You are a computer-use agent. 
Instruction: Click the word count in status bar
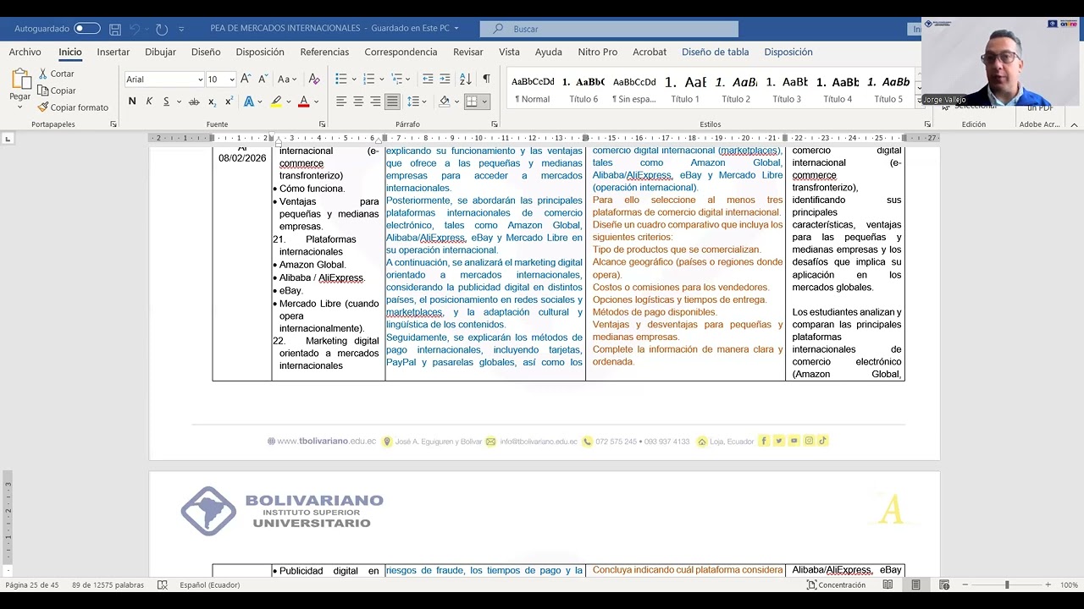[x=108, y=585]
